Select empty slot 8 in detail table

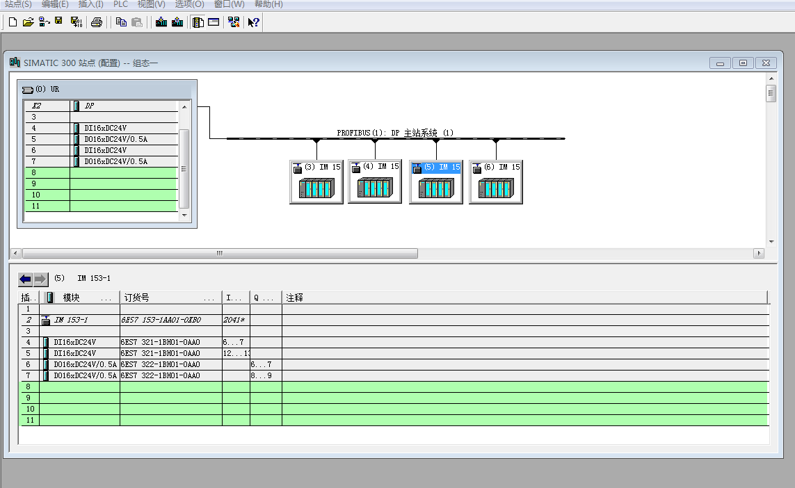point(394,387)
